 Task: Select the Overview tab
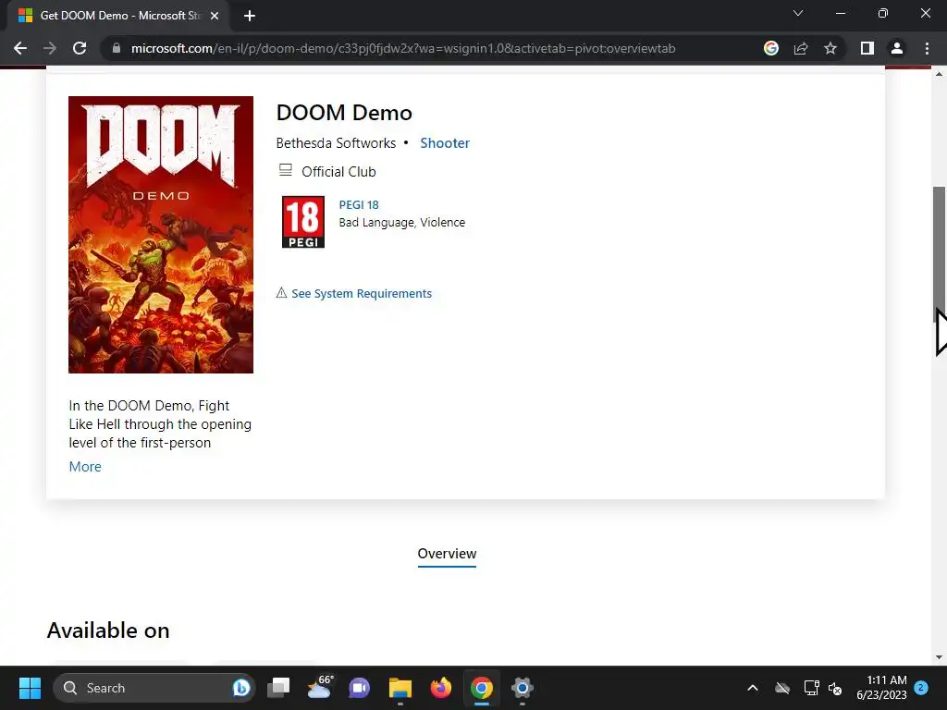(x=447, y=554)
